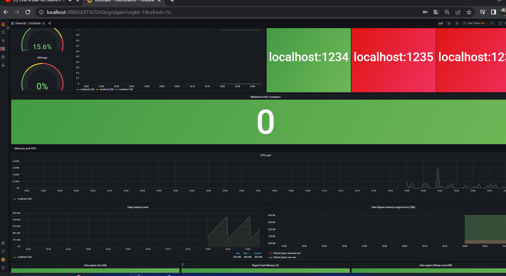This screenshot has height=276, width=506.
Task: Expand the Grafana sidebar with the arrow toggle
Action: point(8,28)
